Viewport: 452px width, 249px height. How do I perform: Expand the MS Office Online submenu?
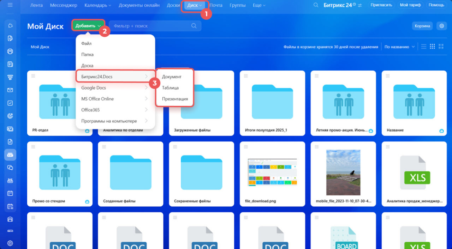(115, 99)
